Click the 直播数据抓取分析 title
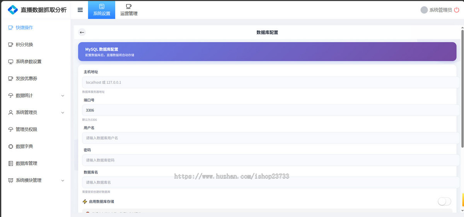The height and width of the screenshot is (217, 464). 43,10
